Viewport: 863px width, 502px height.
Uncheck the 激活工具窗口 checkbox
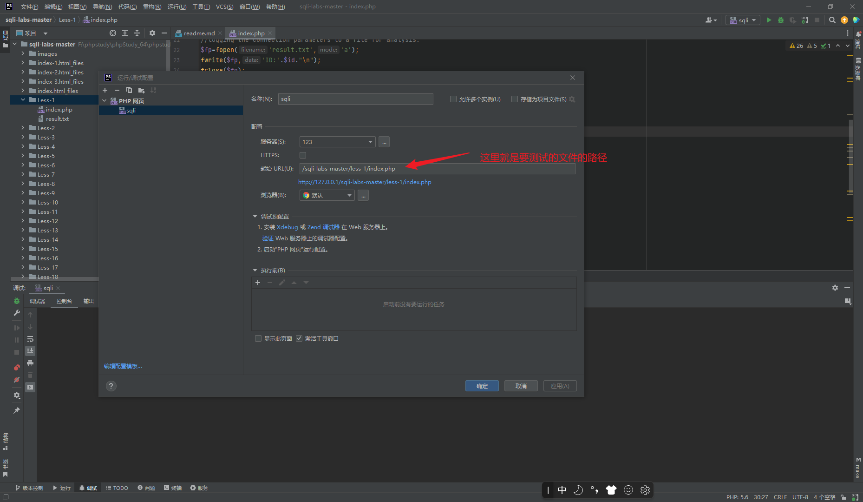299,338
